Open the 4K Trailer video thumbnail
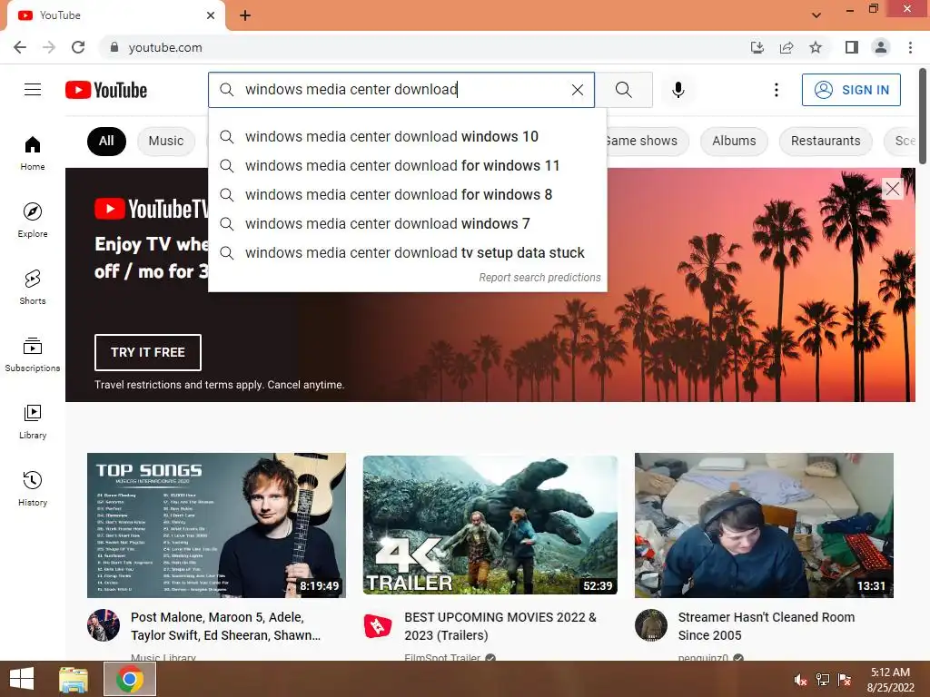The height and width of the screenshot is (697, 930). click(x=490, y=525)
